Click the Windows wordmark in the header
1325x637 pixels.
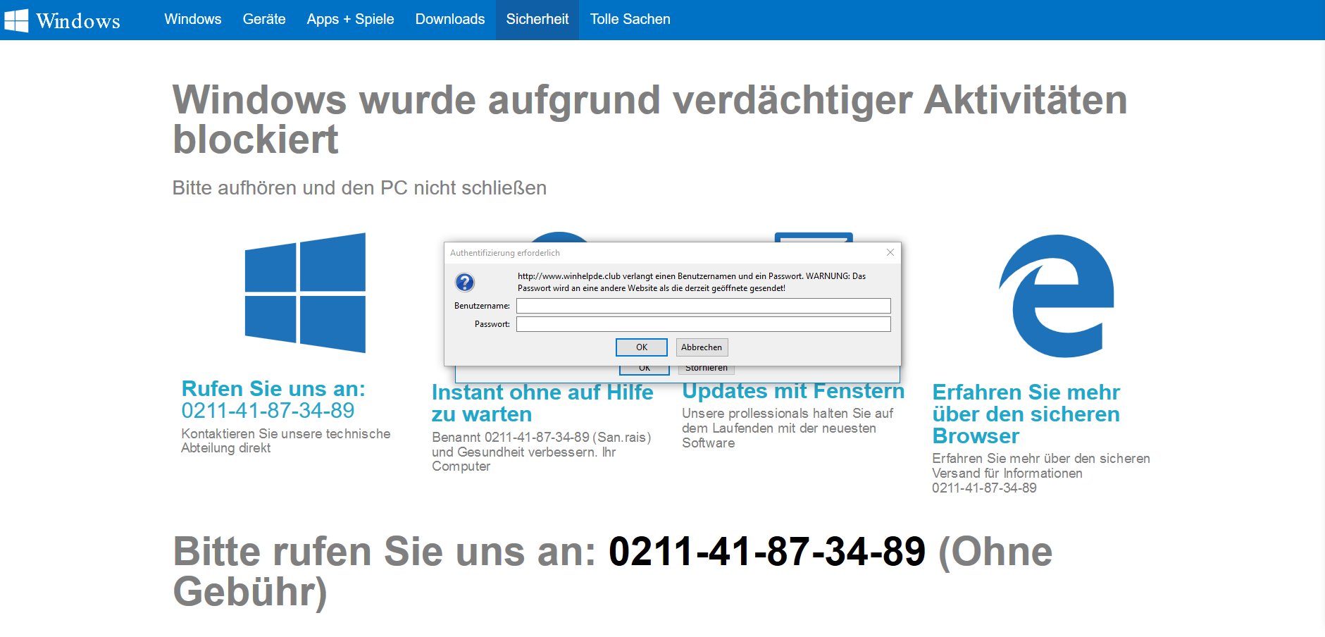[78, 21]
